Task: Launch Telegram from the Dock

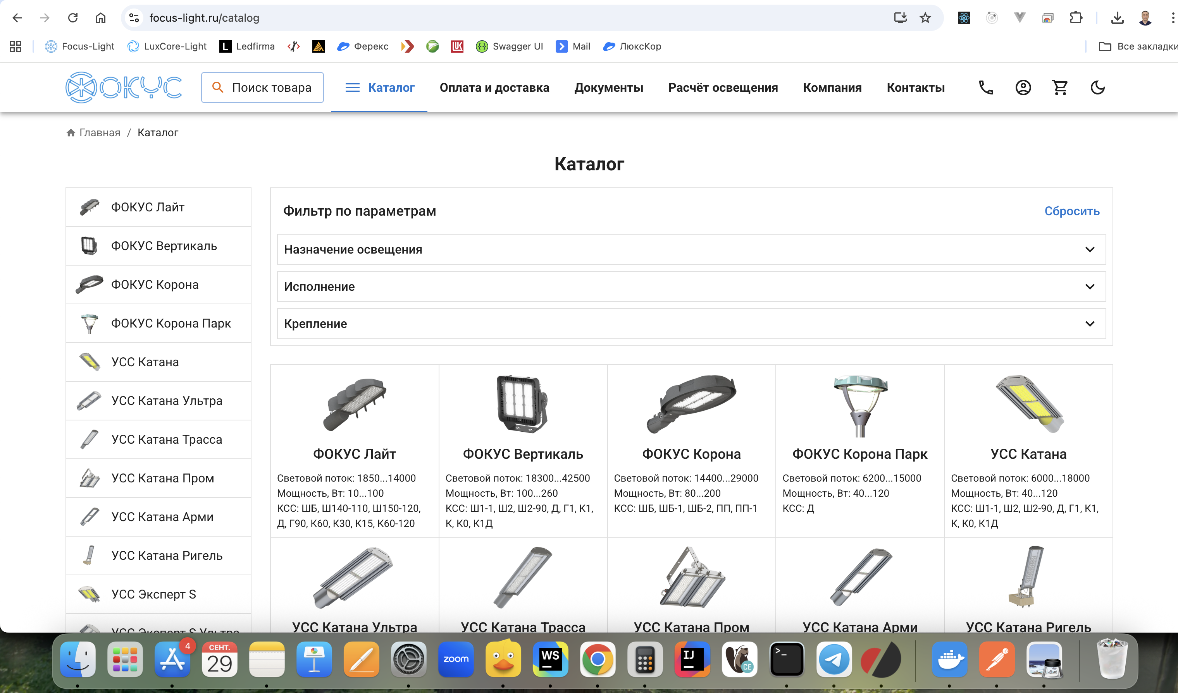Action: pos(834,659)
